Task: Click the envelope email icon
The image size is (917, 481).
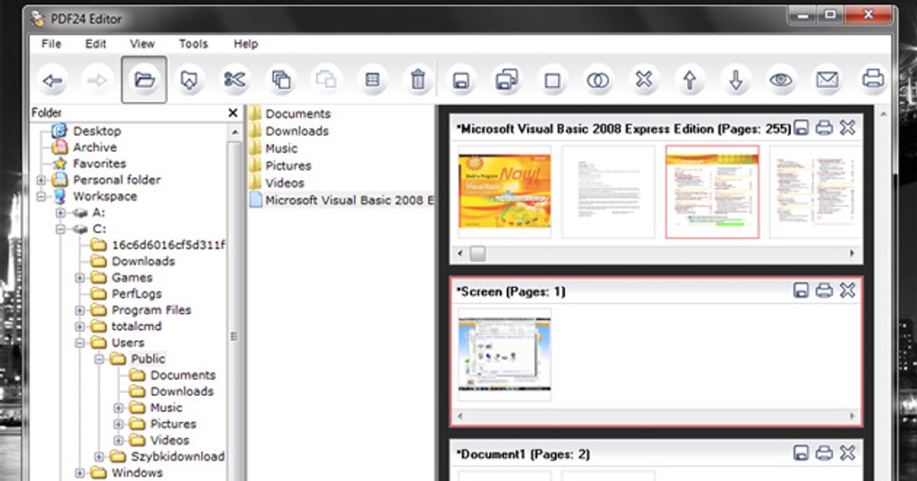Action: tap(827, 79)
